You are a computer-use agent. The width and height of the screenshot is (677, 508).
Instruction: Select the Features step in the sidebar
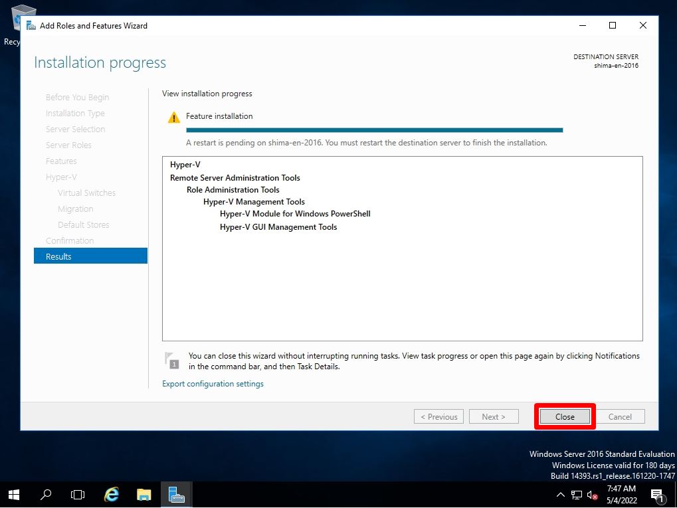[x=61, y=161]
